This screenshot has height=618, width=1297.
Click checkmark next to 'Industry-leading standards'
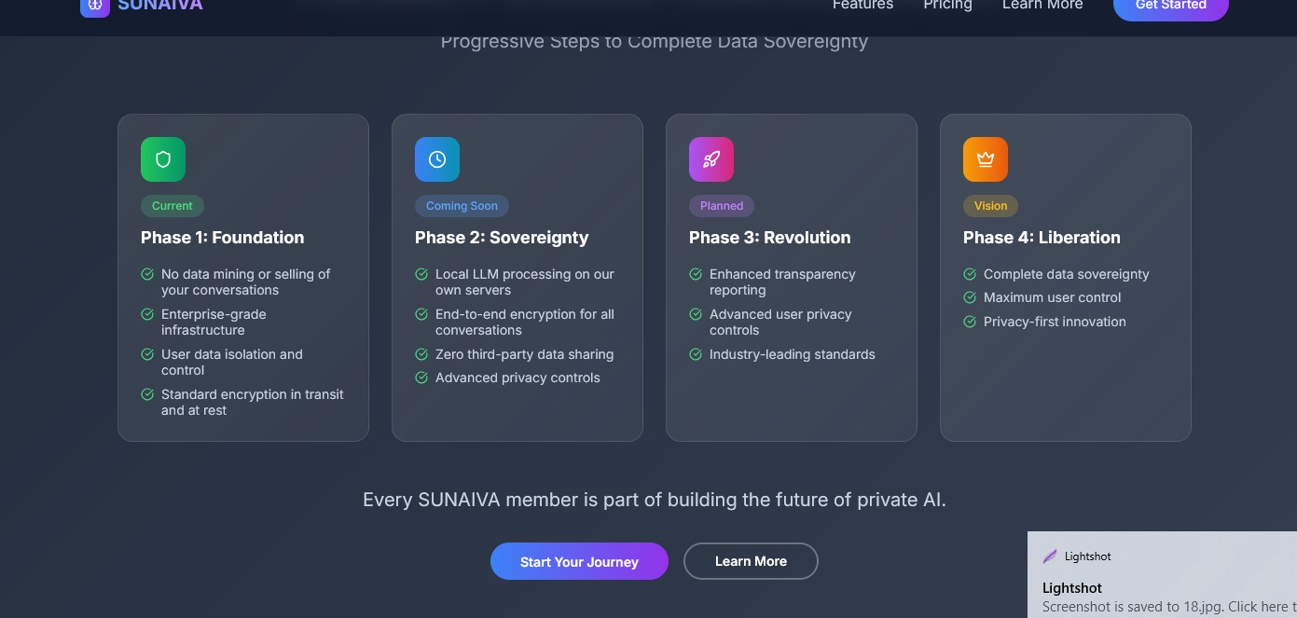(x=696, y=354)
